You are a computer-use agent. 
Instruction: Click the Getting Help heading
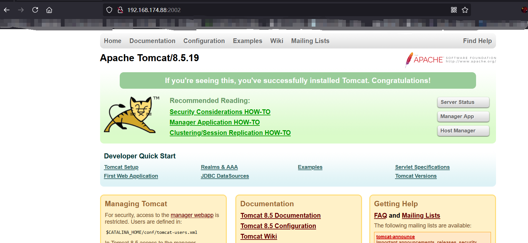coord(396,204)
